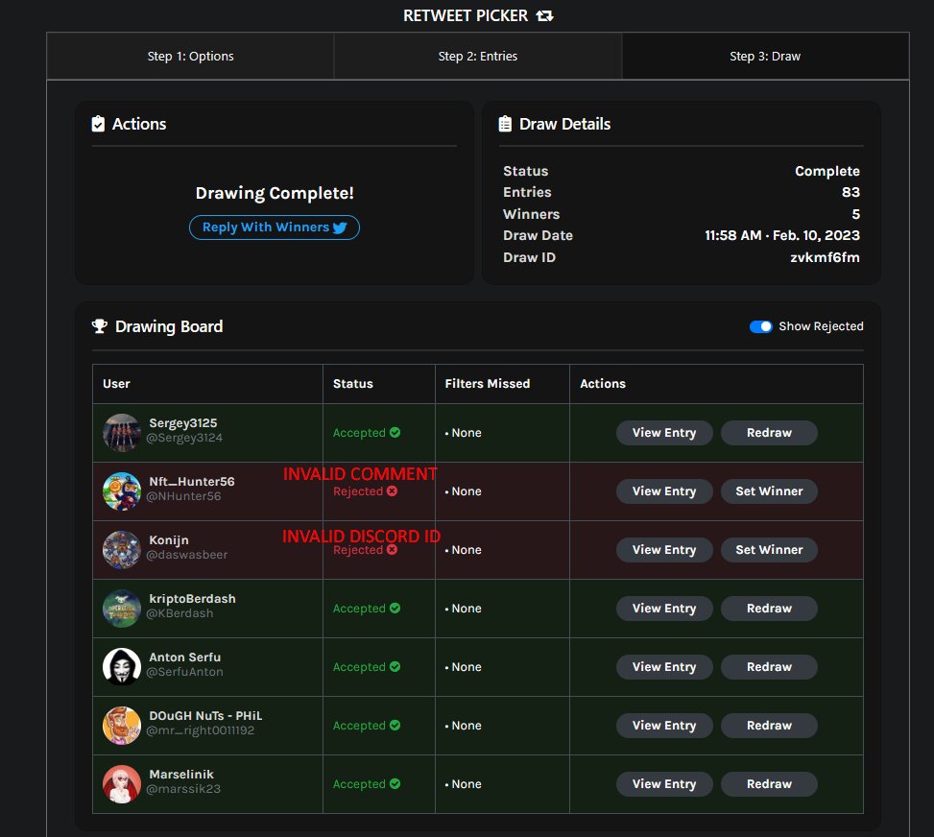Click the calendar icon beside Draw Details
Screen dimensions: 934x837
click(503, 123)
